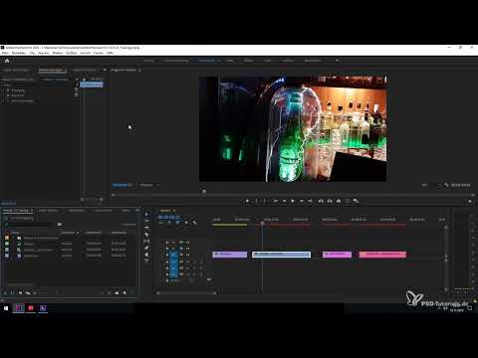Click the Extract button
This screenshot has width=478, height=358.
click(330, 201)
